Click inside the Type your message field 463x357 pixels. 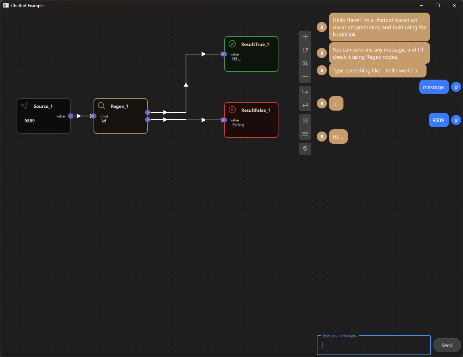click(x=373, y=345)
